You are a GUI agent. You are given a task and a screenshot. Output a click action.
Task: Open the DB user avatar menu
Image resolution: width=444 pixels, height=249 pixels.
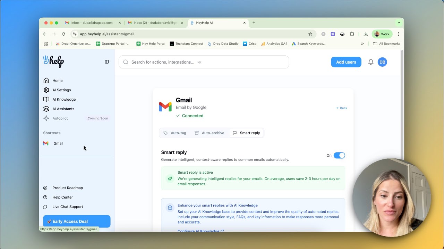click(382, 62)
